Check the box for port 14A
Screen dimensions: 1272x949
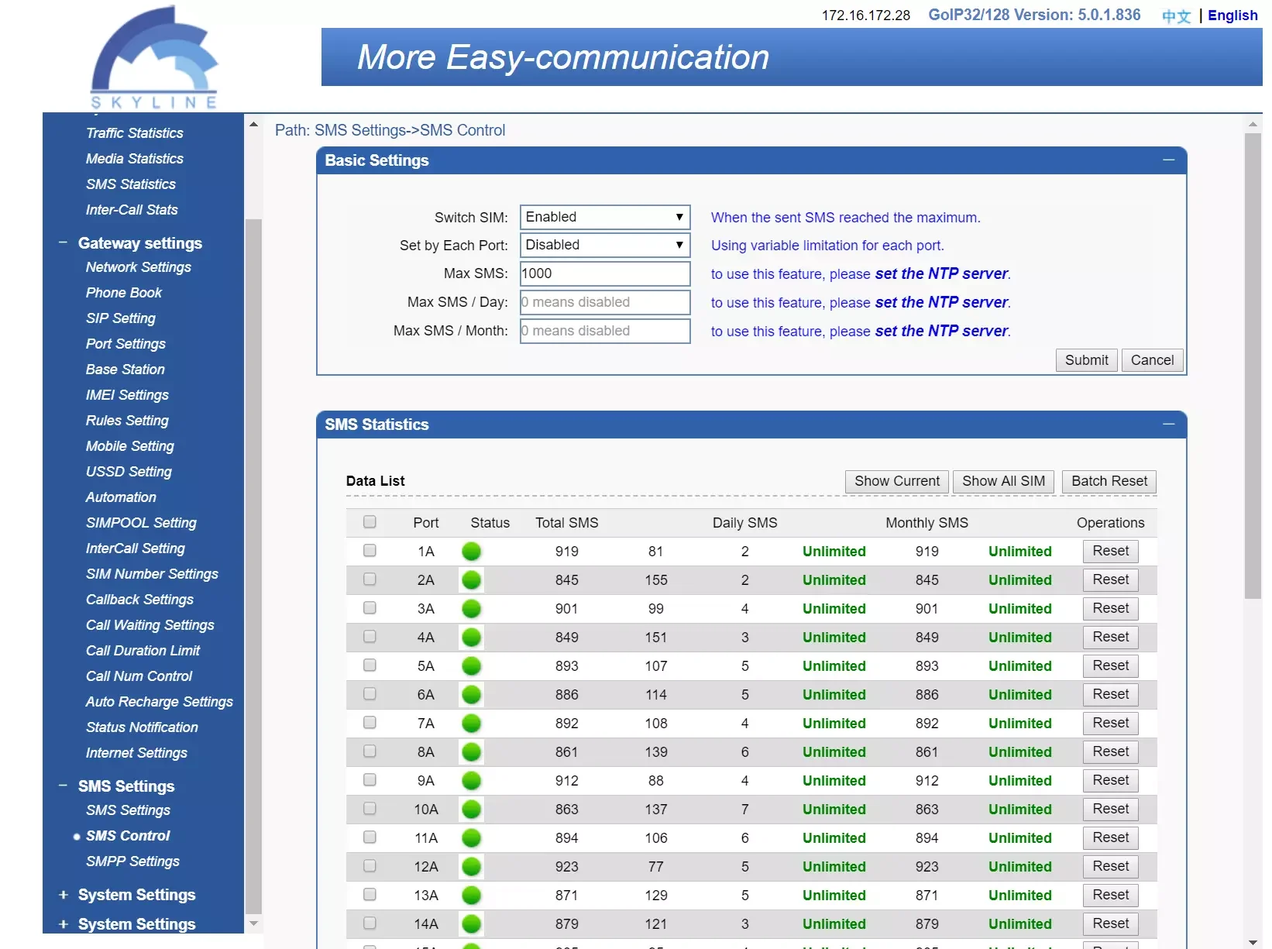pyautogui.click(x=370, y=923)
